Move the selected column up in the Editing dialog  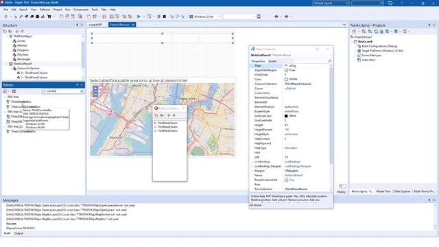pos(169,115)
